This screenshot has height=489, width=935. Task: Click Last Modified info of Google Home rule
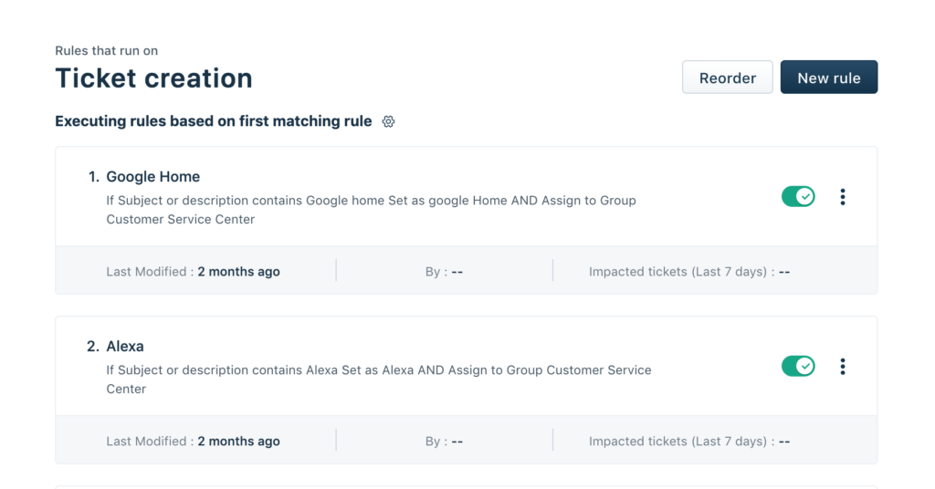193,272
